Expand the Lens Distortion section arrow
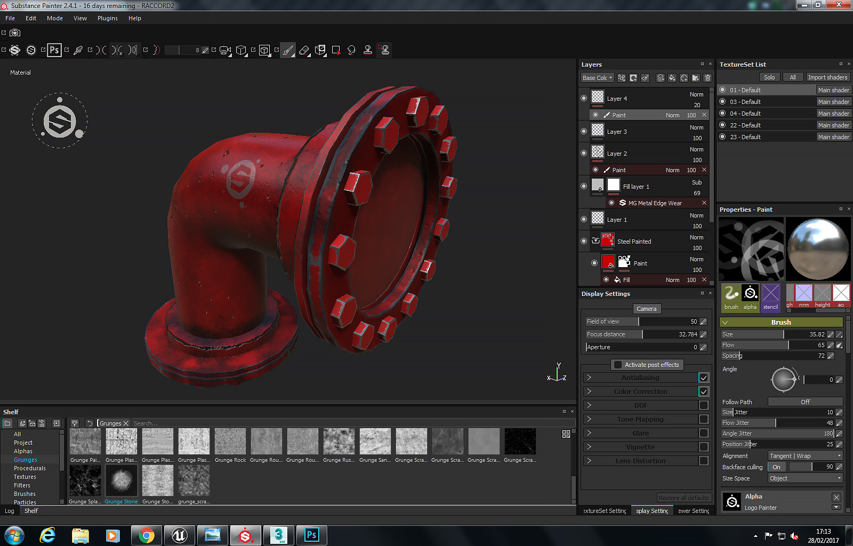 coord(589,461)
